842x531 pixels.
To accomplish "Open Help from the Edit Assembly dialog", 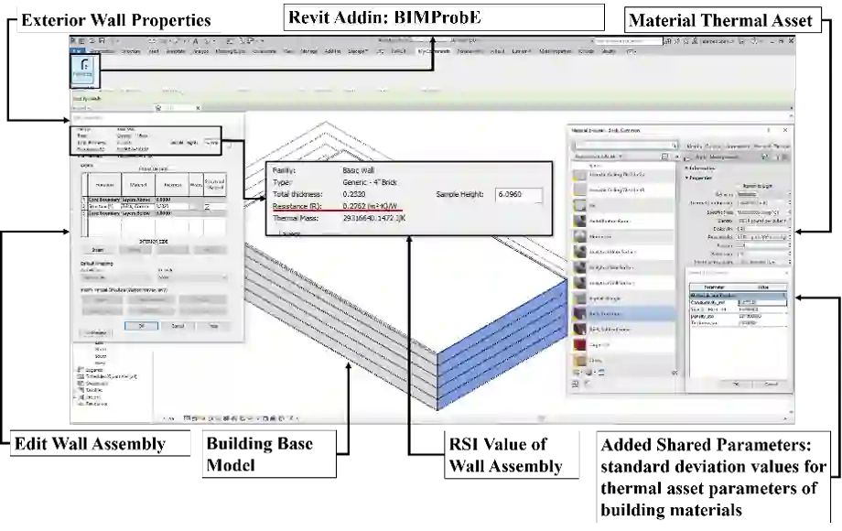I will pos(213,326).
